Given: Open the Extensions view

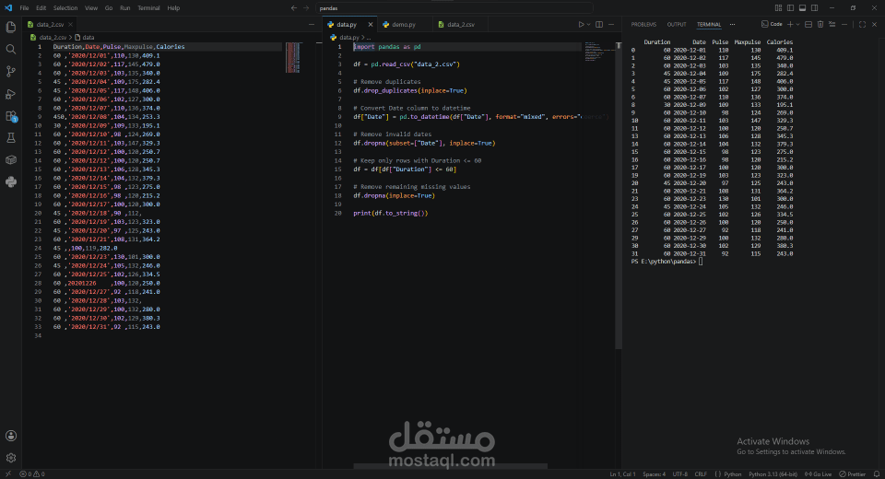Looking at the screenshot, I should (11, 116).
